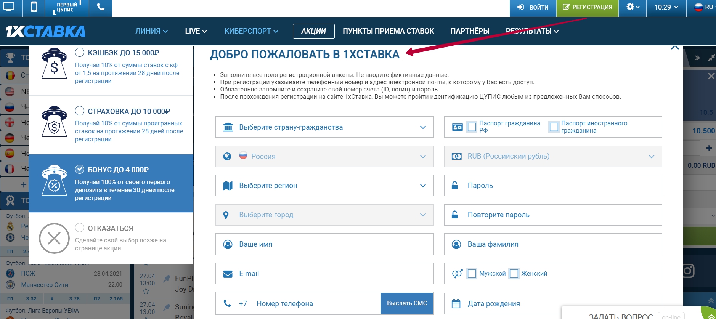Click the mobile phone version icon
Image resolution: width=716 pixels, height=319 pixels.
pos(34,7)
